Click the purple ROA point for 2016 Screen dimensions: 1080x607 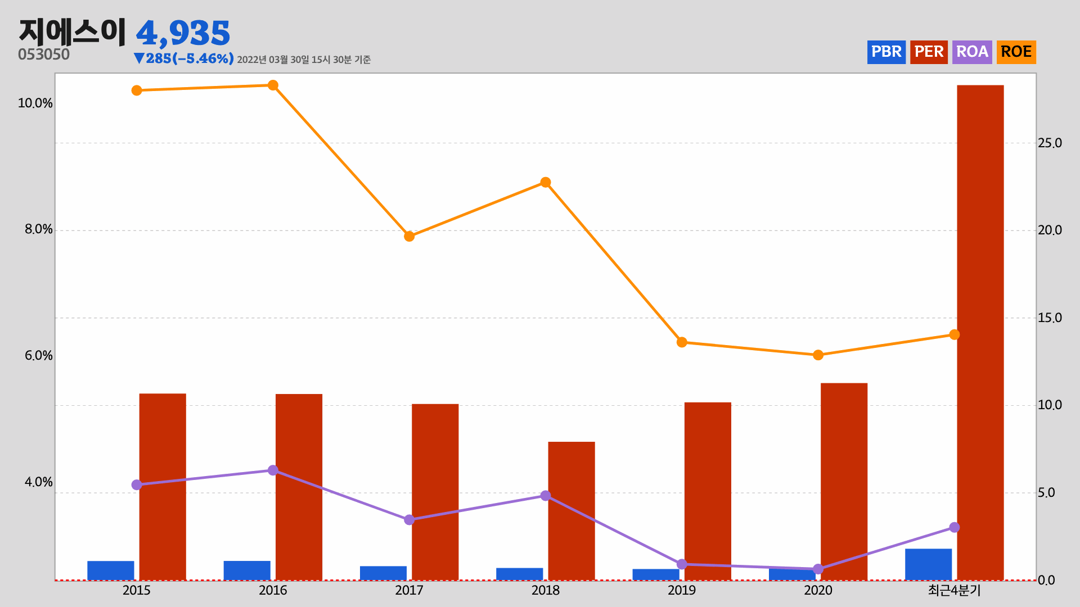[273, 470]
